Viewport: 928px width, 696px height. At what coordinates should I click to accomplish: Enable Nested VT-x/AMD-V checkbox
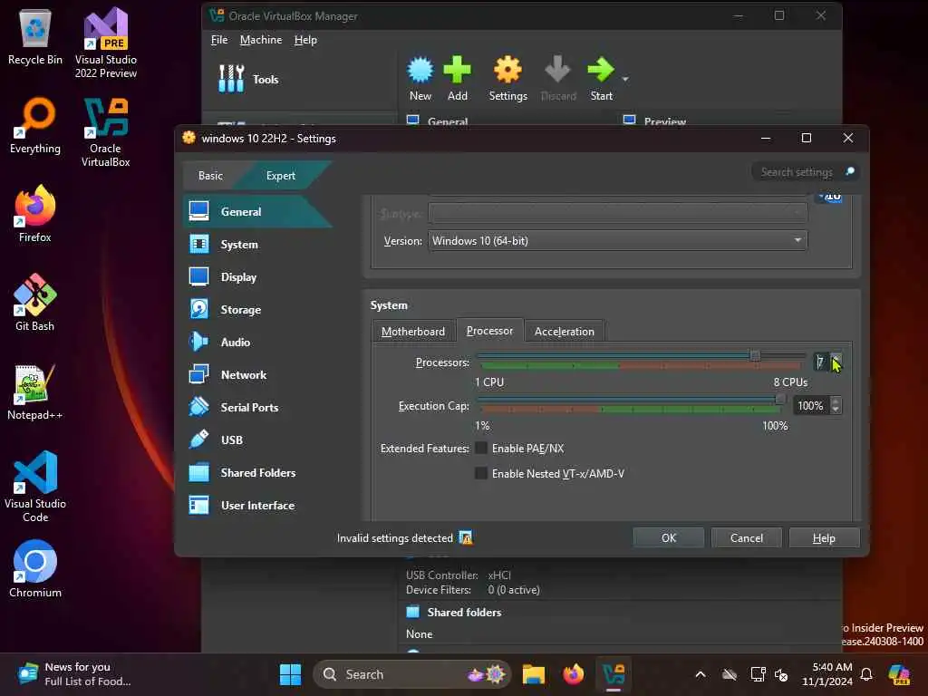tap(481, 473)
